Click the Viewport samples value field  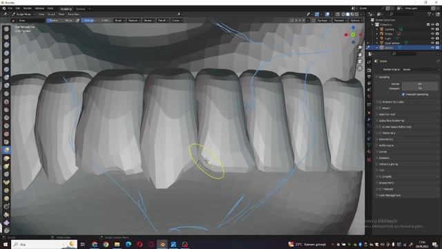click(x=420, y=89)
